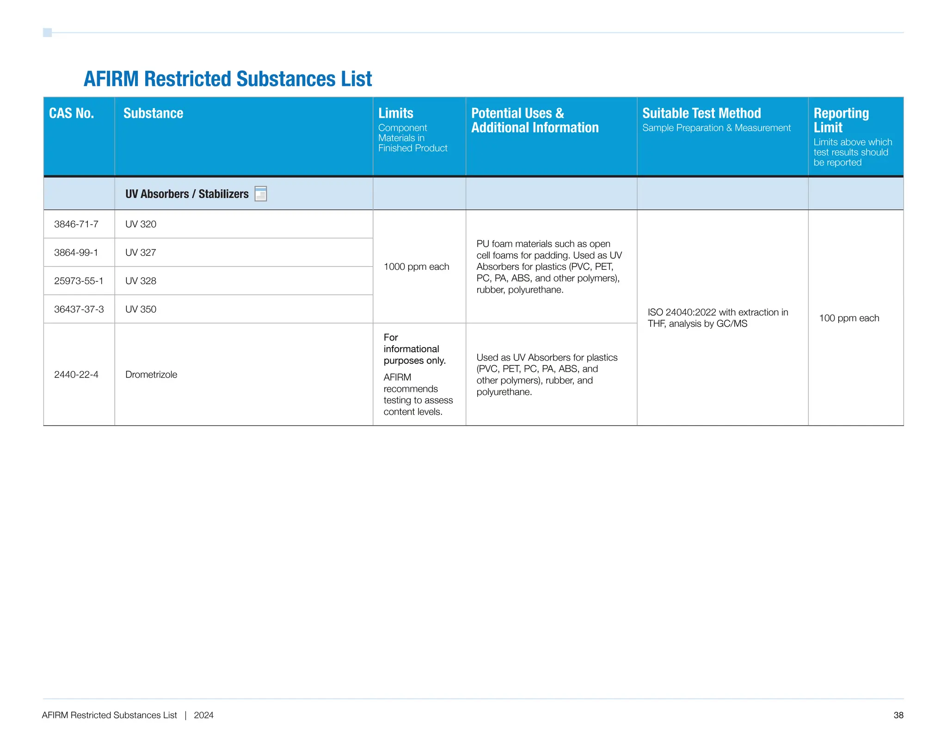Click the Substance column header

(x=153, y=113)
